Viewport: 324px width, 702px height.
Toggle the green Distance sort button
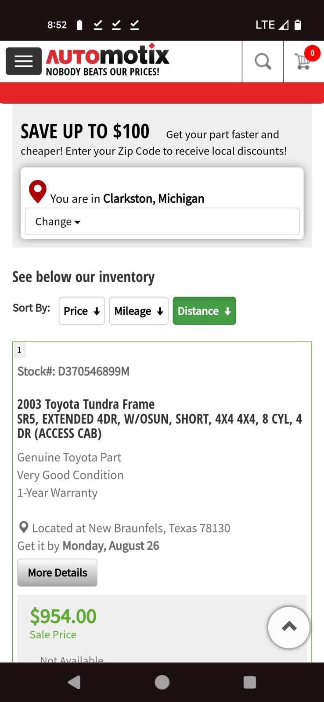[x=204, y=311]
